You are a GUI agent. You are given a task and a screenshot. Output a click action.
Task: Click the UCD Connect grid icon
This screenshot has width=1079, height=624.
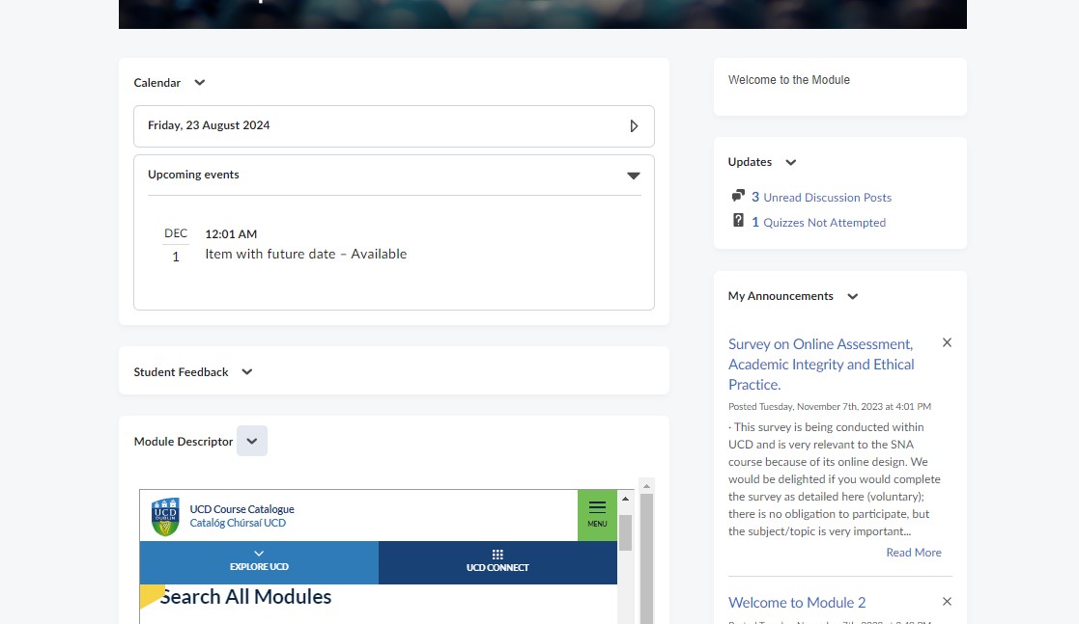497,555
